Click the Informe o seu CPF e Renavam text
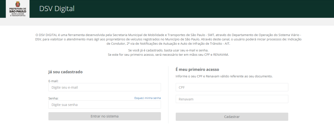The height and width of the screenshot is (129, 334). pyautogui.click(x=224, y=76)
